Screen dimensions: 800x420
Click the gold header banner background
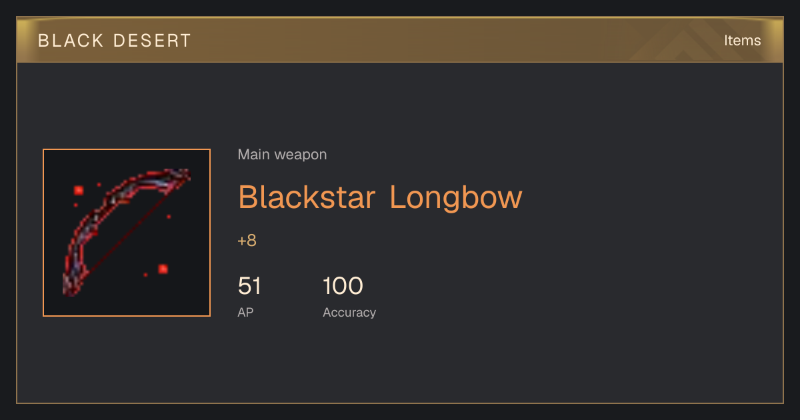400,40
